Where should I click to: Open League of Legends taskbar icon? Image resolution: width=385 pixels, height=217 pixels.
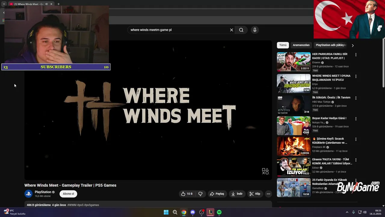tap(210, 212)
